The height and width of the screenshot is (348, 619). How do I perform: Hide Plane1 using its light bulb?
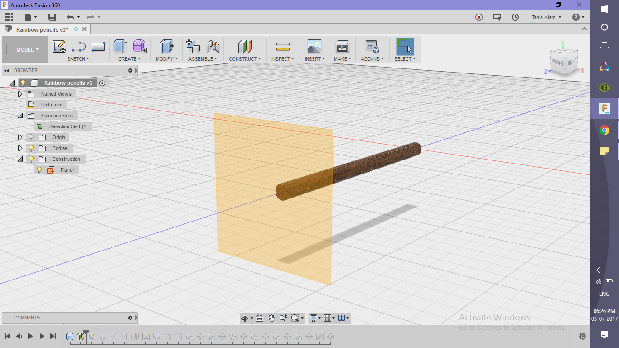[39, 170]
